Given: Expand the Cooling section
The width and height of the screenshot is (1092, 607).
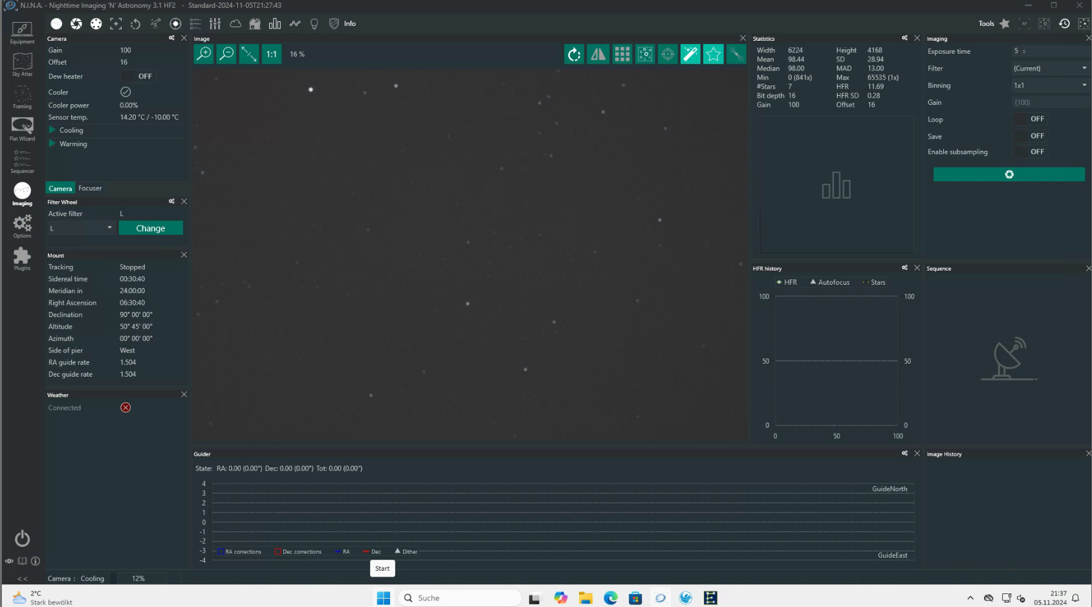Looking at the screenshot, I should pyautogui.click(x=52, y=130).
